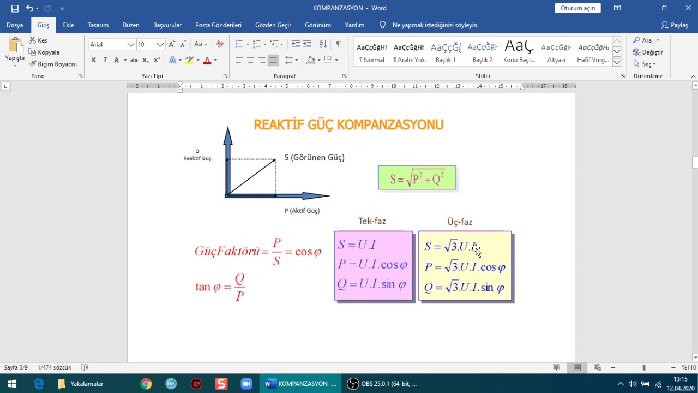Image resolution: width=698 pixels, height=393 pixels.
Task: Open OBS 25.0.1 from the taskbar
Action: tap(383, 384)
